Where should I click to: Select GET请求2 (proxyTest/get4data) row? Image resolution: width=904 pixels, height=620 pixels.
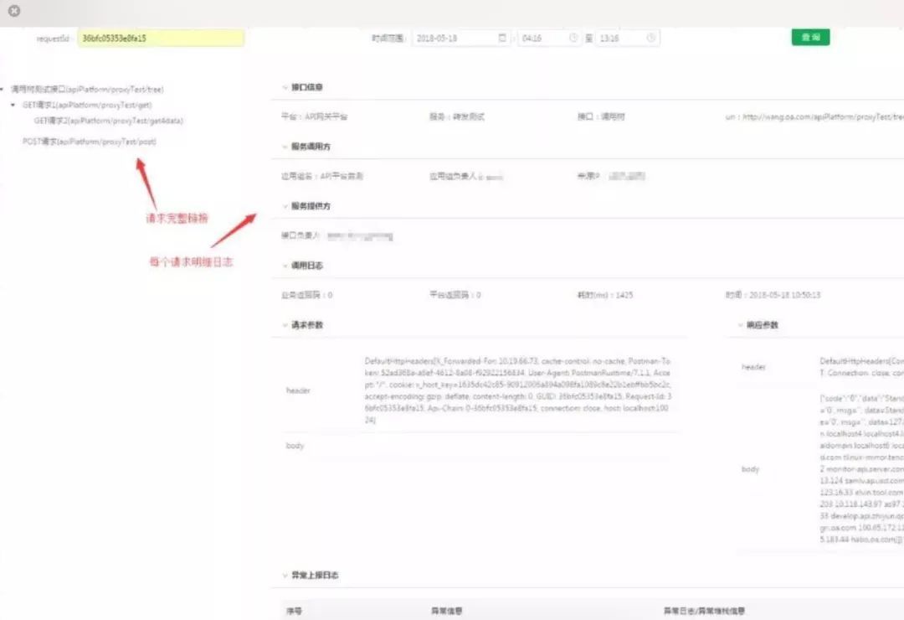click(x=108, y=121)
